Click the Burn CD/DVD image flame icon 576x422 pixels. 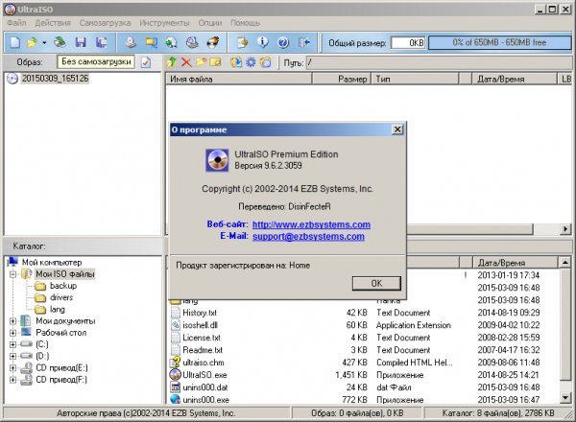[213, 42]
